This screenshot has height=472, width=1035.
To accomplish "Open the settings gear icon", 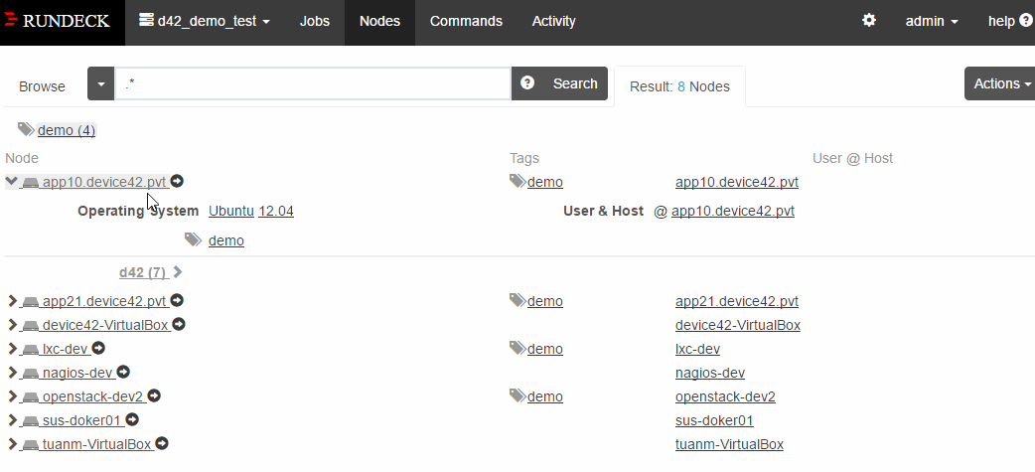I will [x=869, y=21].
